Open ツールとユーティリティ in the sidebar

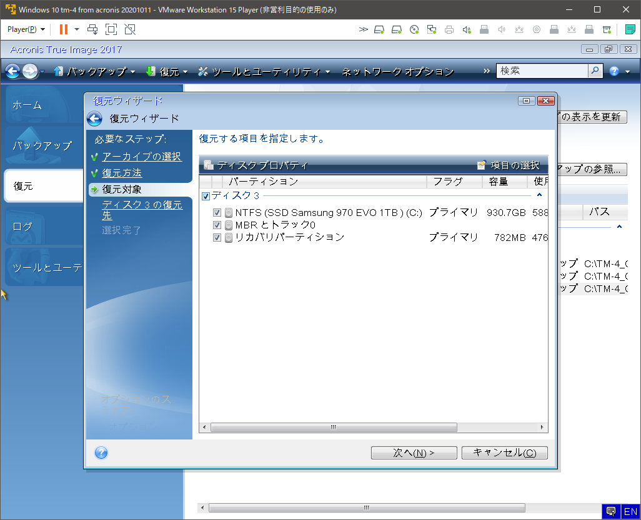point(44,268)
